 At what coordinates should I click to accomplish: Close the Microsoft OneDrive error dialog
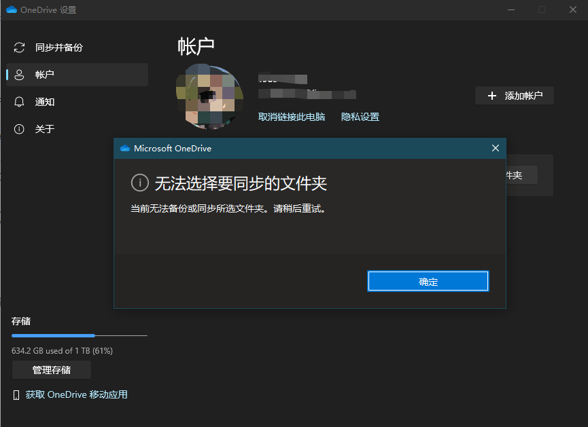coord(496,148)
